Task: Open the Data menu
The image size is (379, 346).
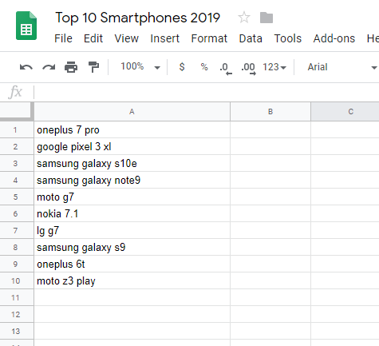Action: [251, 38]
